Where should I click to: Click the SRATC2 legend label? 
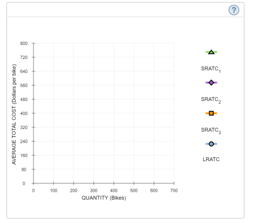(x=211, y=100)
